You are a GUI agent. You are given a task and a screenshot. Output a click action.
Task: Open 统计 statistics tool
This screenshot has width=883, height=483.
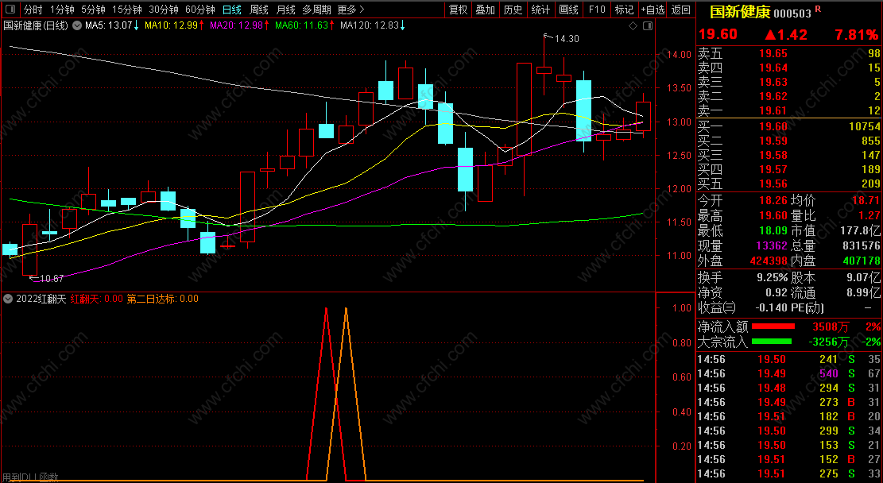click(540, 10)
